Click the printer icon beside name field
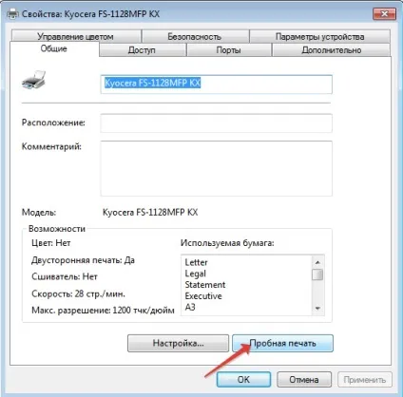 pyautogui.click(x=33, y=80)
